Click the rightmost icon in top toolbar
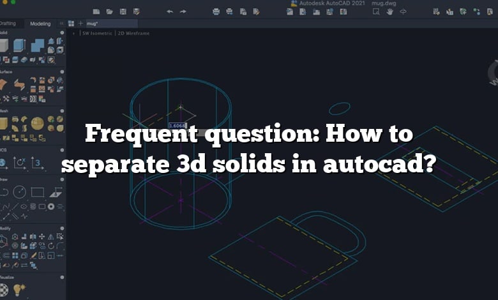This screenshot has width=498, height=300. pos(490,11)
